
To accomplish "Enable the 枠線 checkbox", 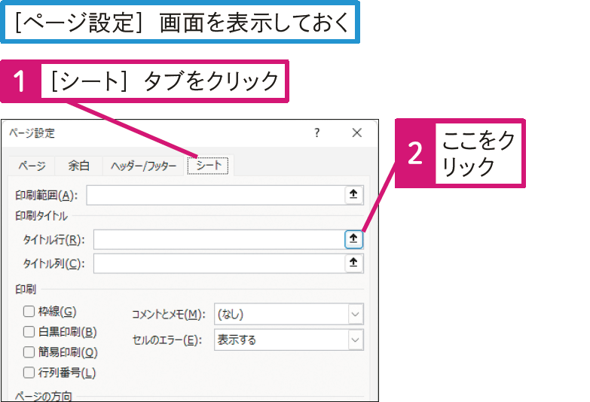I will click(x=29, y=312).
